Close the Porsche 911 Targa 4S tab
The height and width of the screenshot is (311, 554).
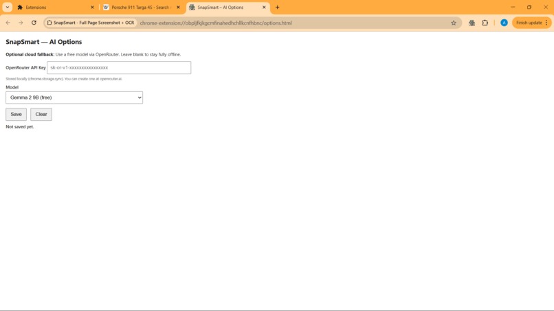[x=178, y=7]
